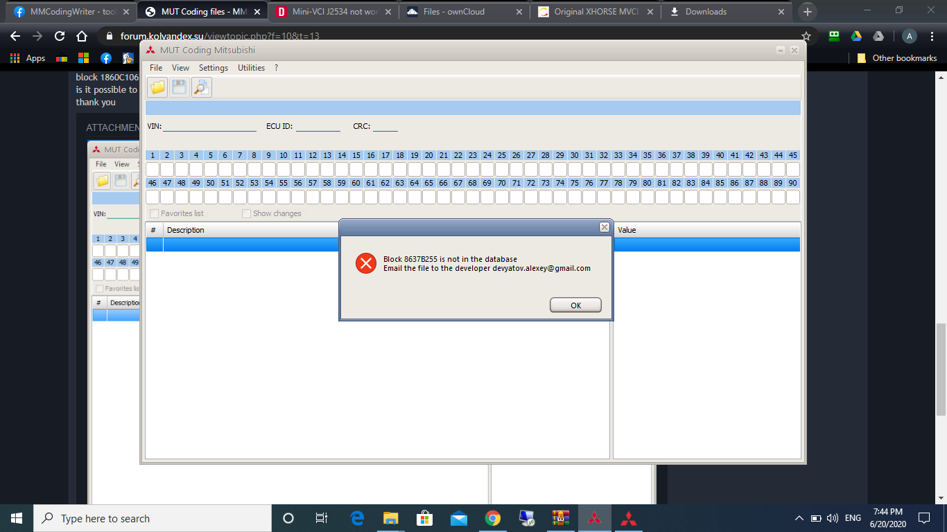Click the # column header
Image resolution: width=947 pixels, height=532 pixels.
153,230
